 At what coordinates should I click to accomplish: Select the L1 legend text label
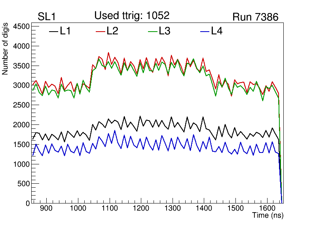(65, 31)
